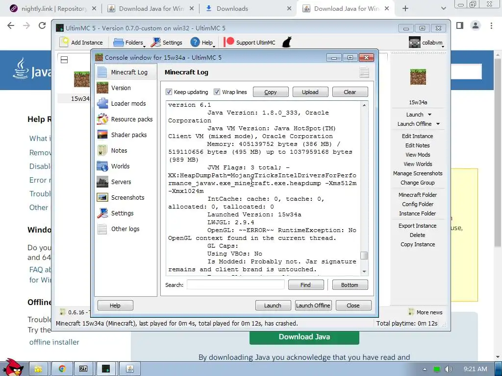Open Shader packs icon
Viewport: 502px width, 376px height.
point(102,135)
